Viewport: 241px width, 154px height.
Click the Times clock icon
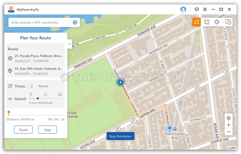point(10,86)
